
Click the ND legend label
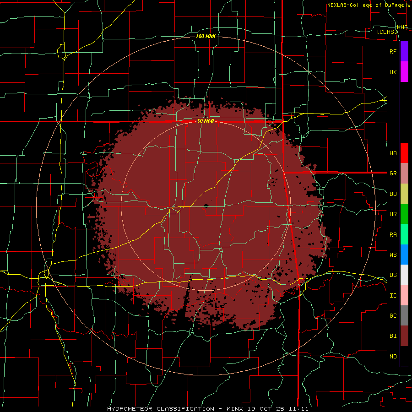pyautogui.click(x=393, y=357)
